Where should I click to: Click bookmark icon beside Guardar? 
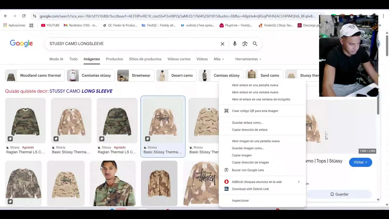332,194
